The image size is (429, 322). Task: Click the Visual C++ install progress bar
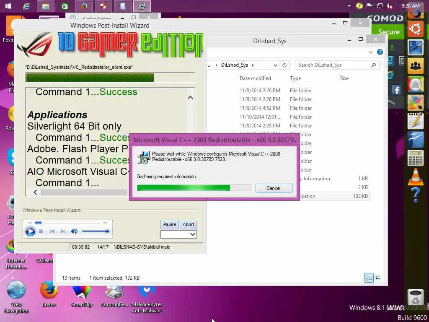point(194,188)
